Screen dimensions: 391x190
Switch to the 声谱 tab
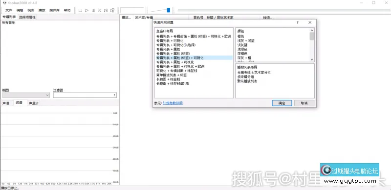pyautogui.click(x=6, y=103)
